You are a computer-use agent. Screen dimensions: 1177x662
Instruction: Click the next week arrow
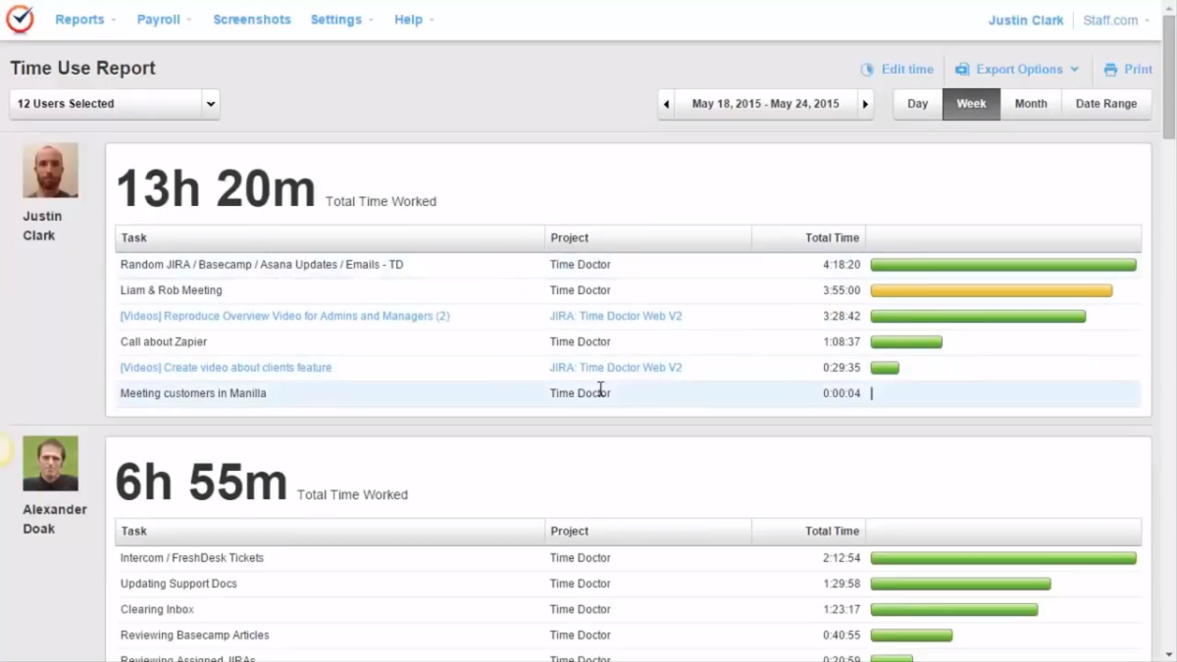coord(865,103)
